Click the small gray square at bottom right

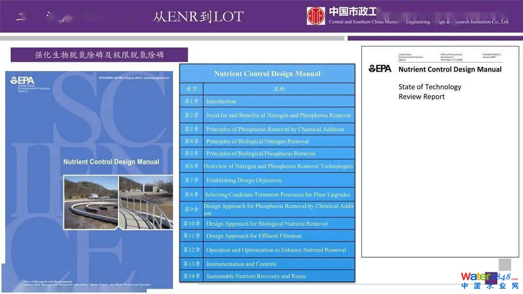pyautogui.click(x=505, y=265)
